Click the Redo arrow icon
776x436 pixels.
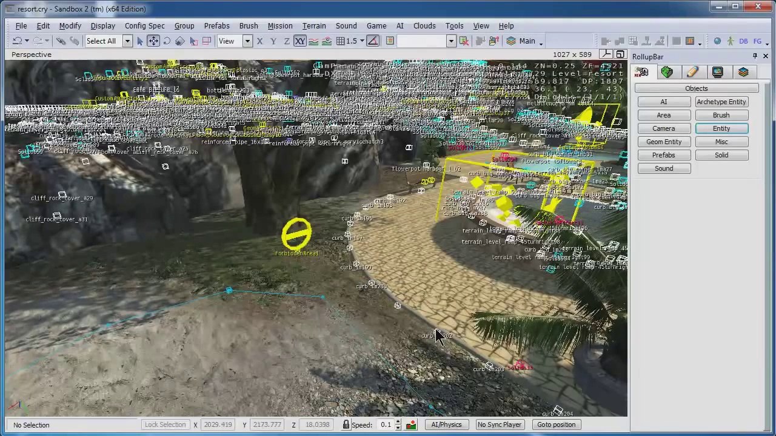click(37, 41)
